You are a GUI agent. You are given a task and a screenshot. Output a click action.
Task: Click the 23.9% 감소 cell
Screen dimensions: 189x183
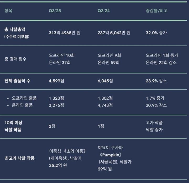point(156,81)
